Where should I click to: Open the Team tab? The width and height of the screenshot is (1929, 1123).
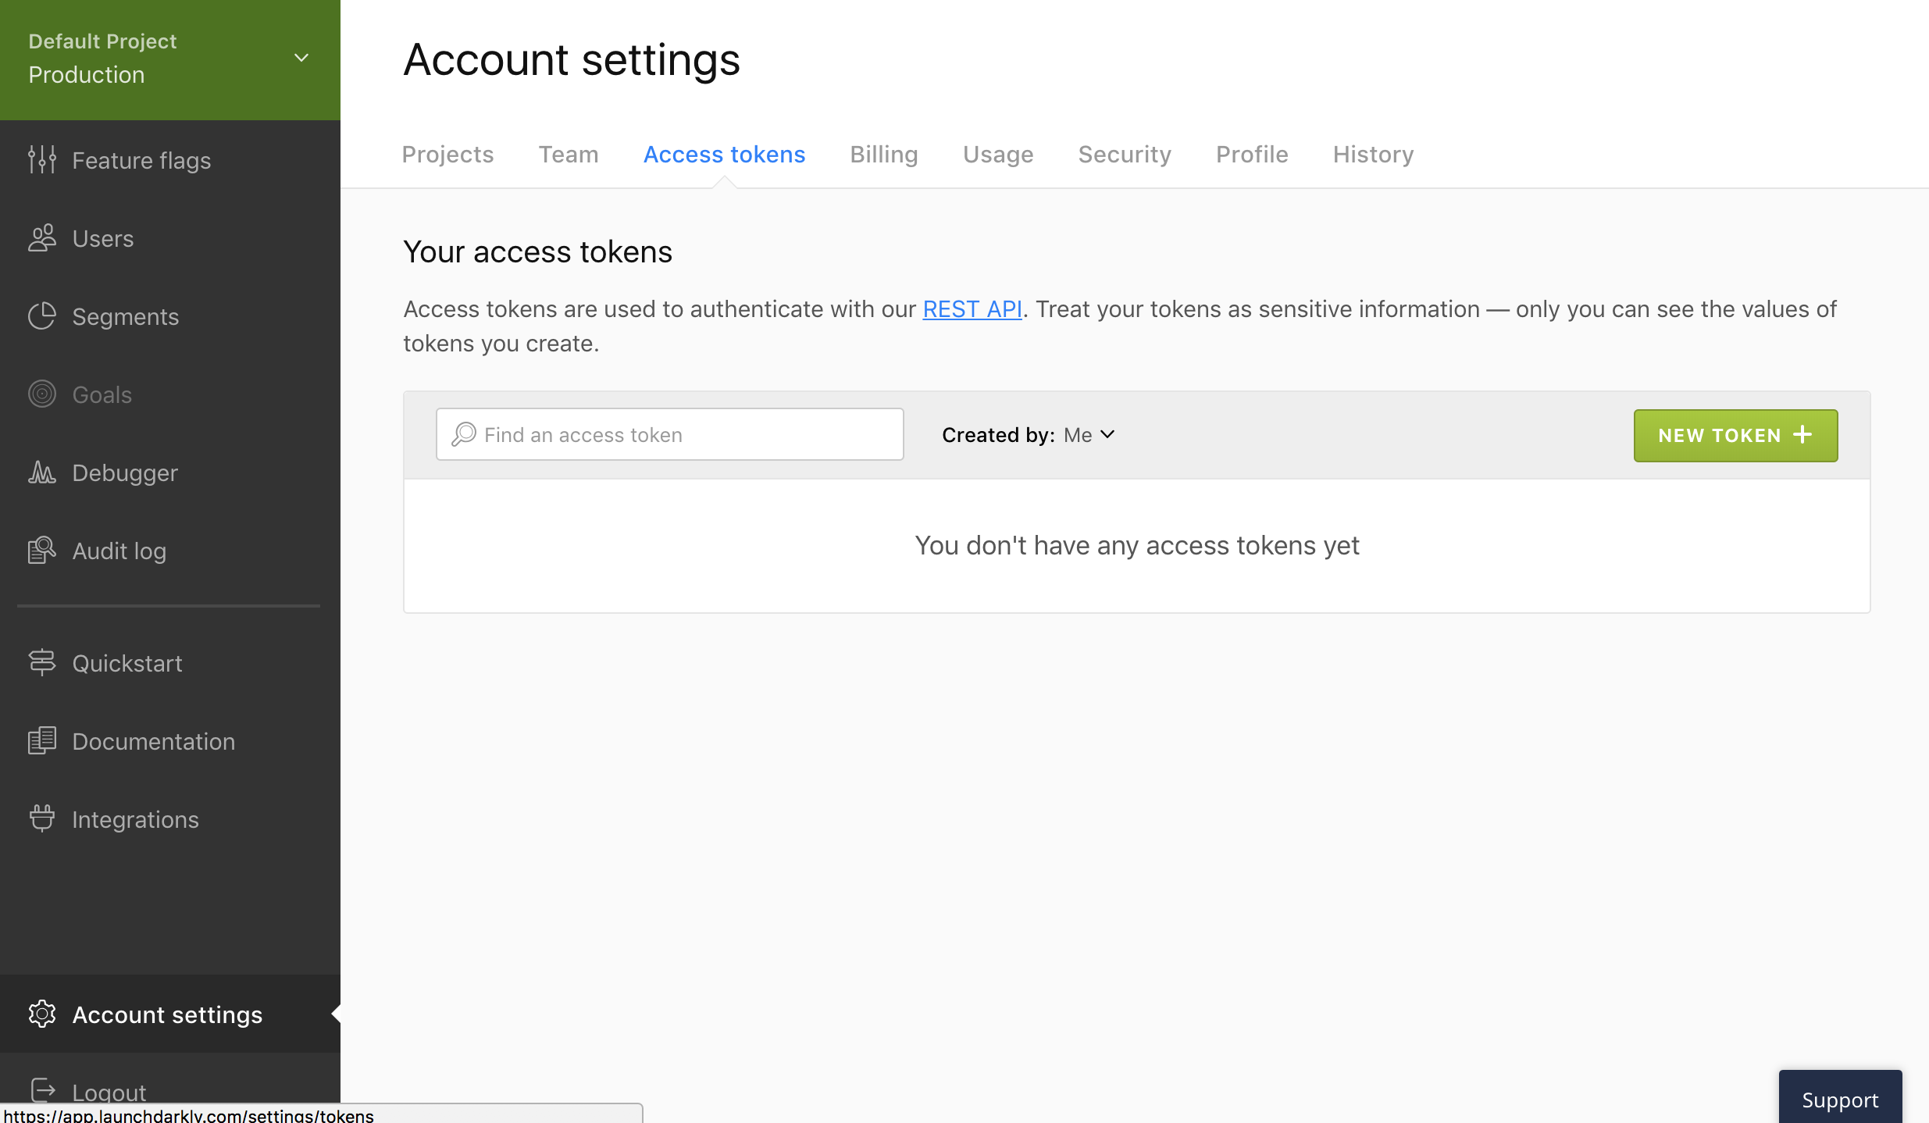[x=568, y=155]
